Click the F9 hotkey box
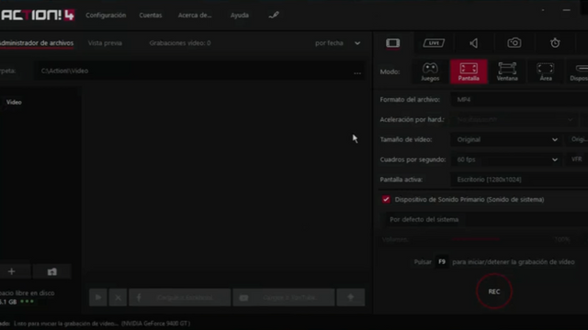The height and width of the screenshot is (330, 588). click(442, 262)
